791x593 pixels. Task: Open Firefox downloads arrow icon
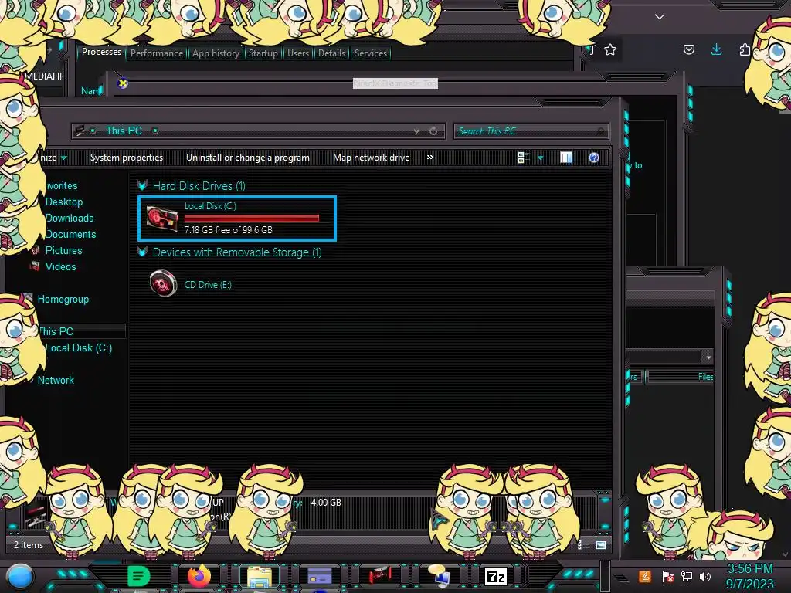(716, 49)
